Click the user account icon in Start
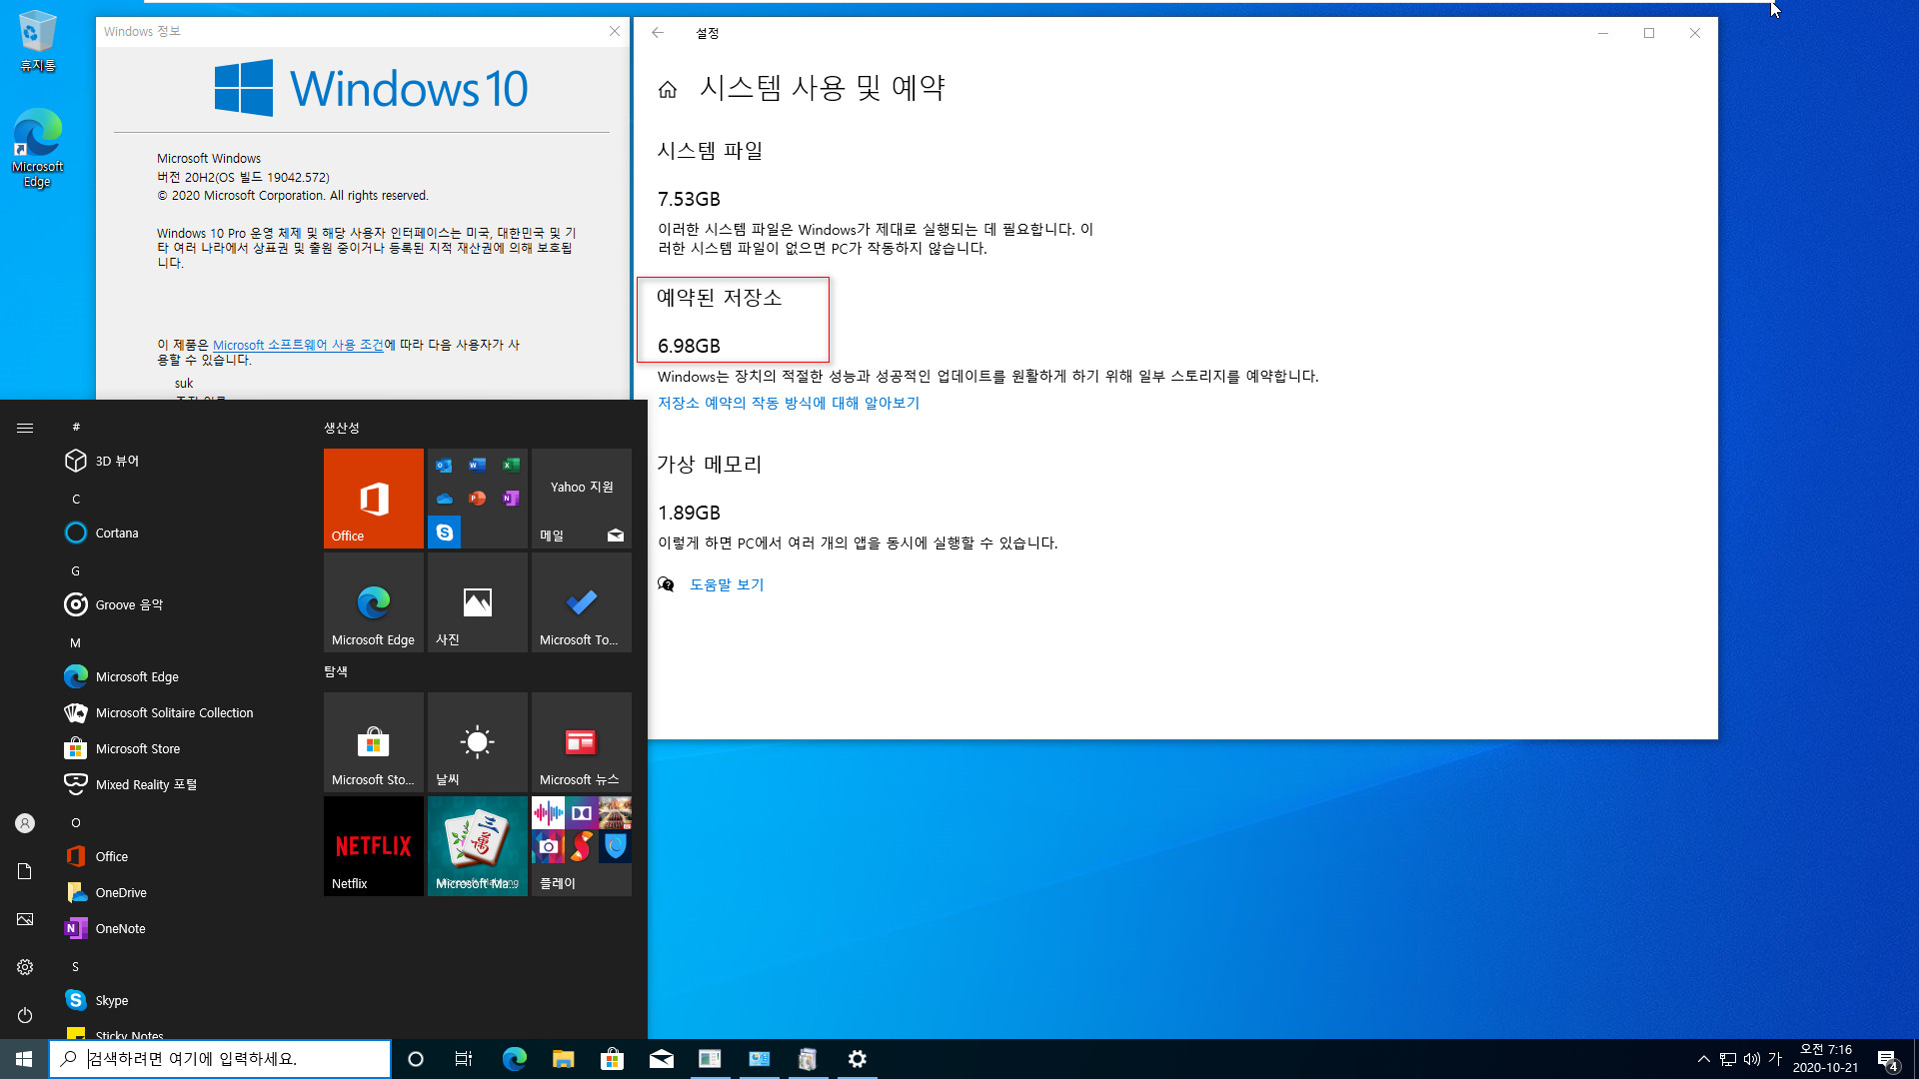1919x1079 pixels. 25,823
